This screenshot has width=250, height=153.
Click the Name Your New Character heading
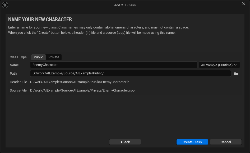[x=40, y=20]
